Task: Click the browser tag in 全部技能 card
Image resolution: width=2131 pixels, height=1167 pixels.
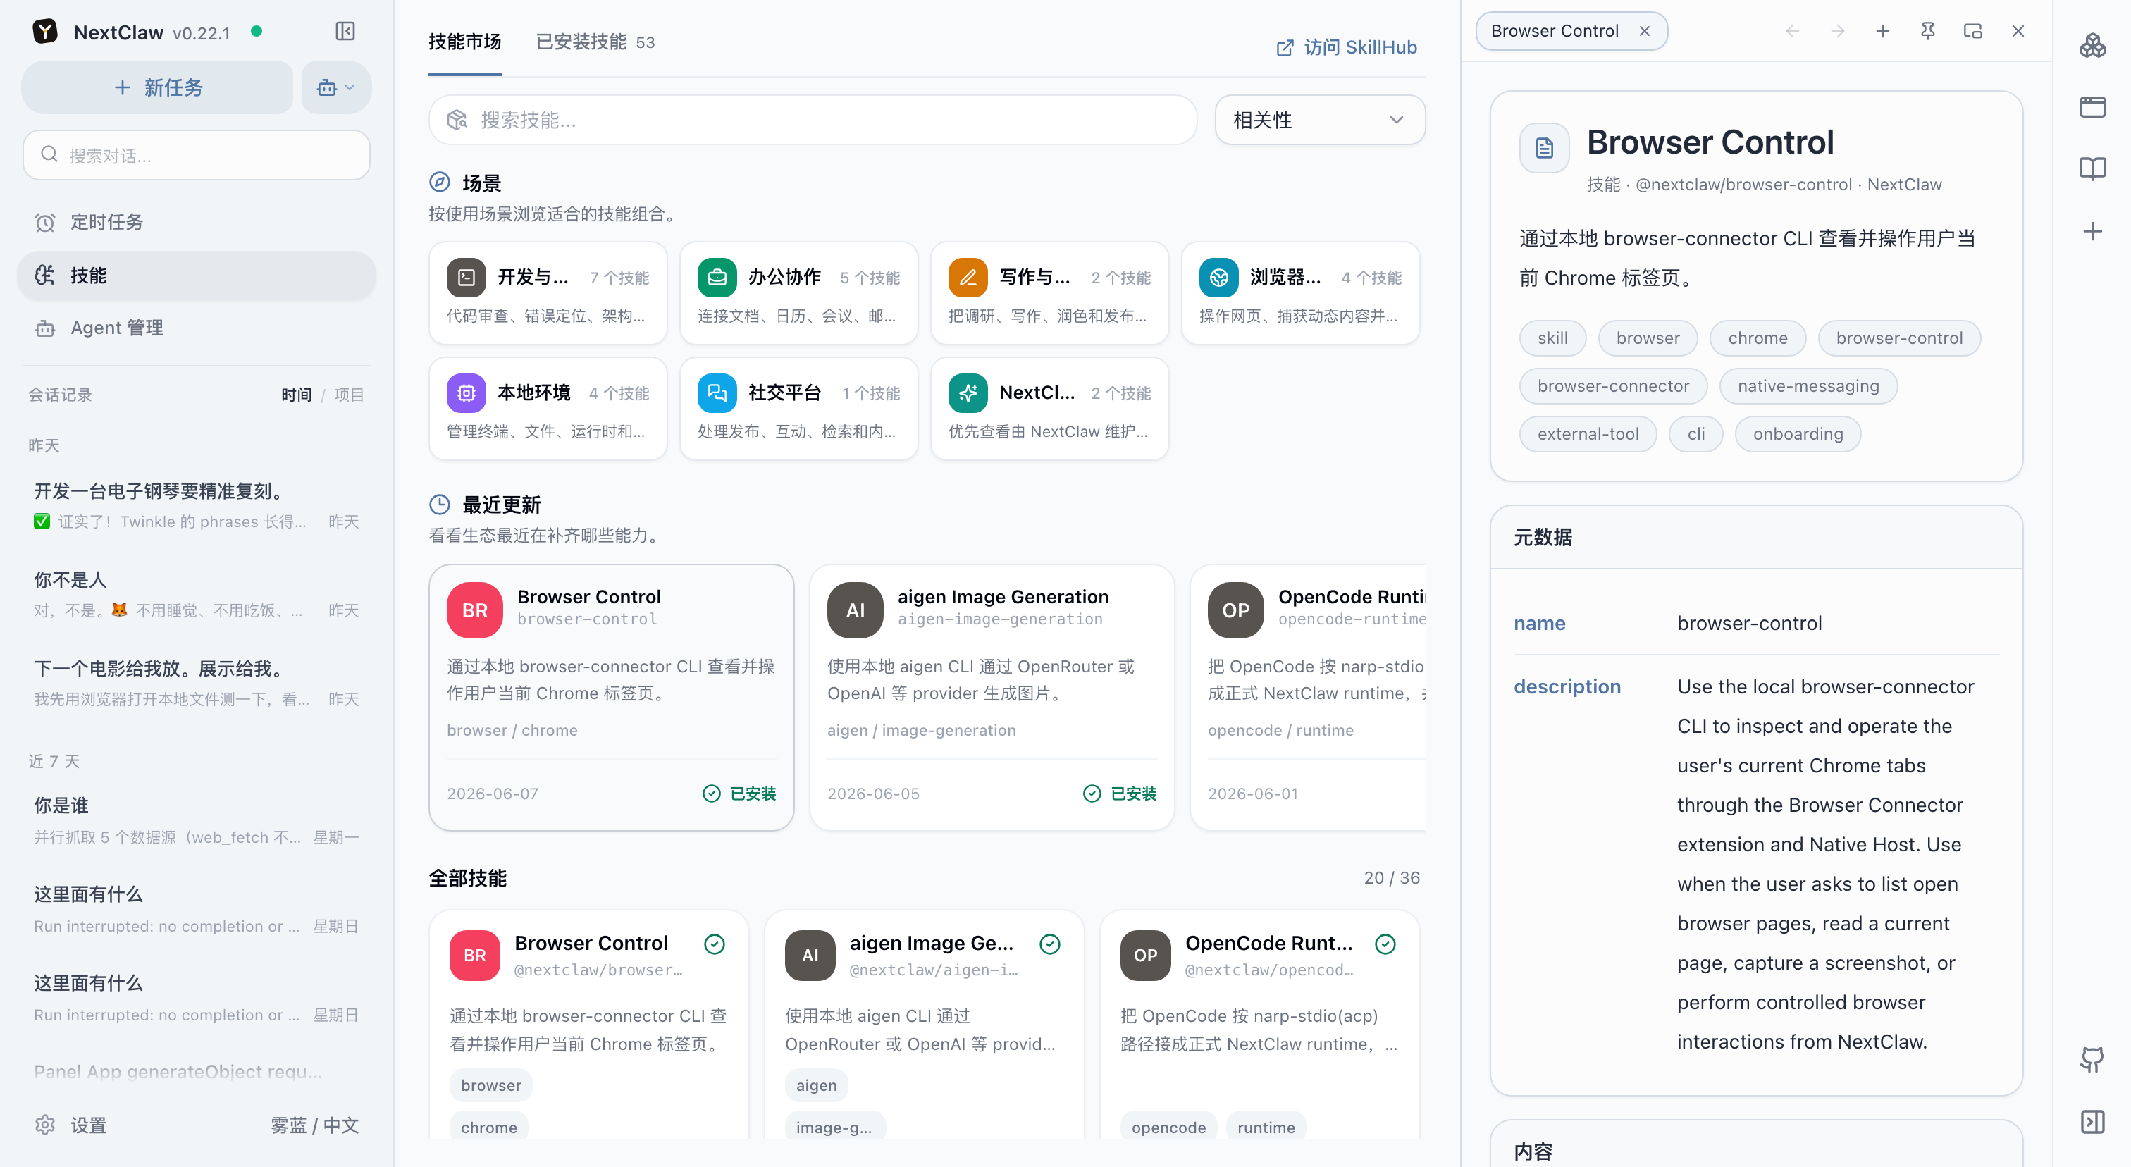Action: 490,1085
